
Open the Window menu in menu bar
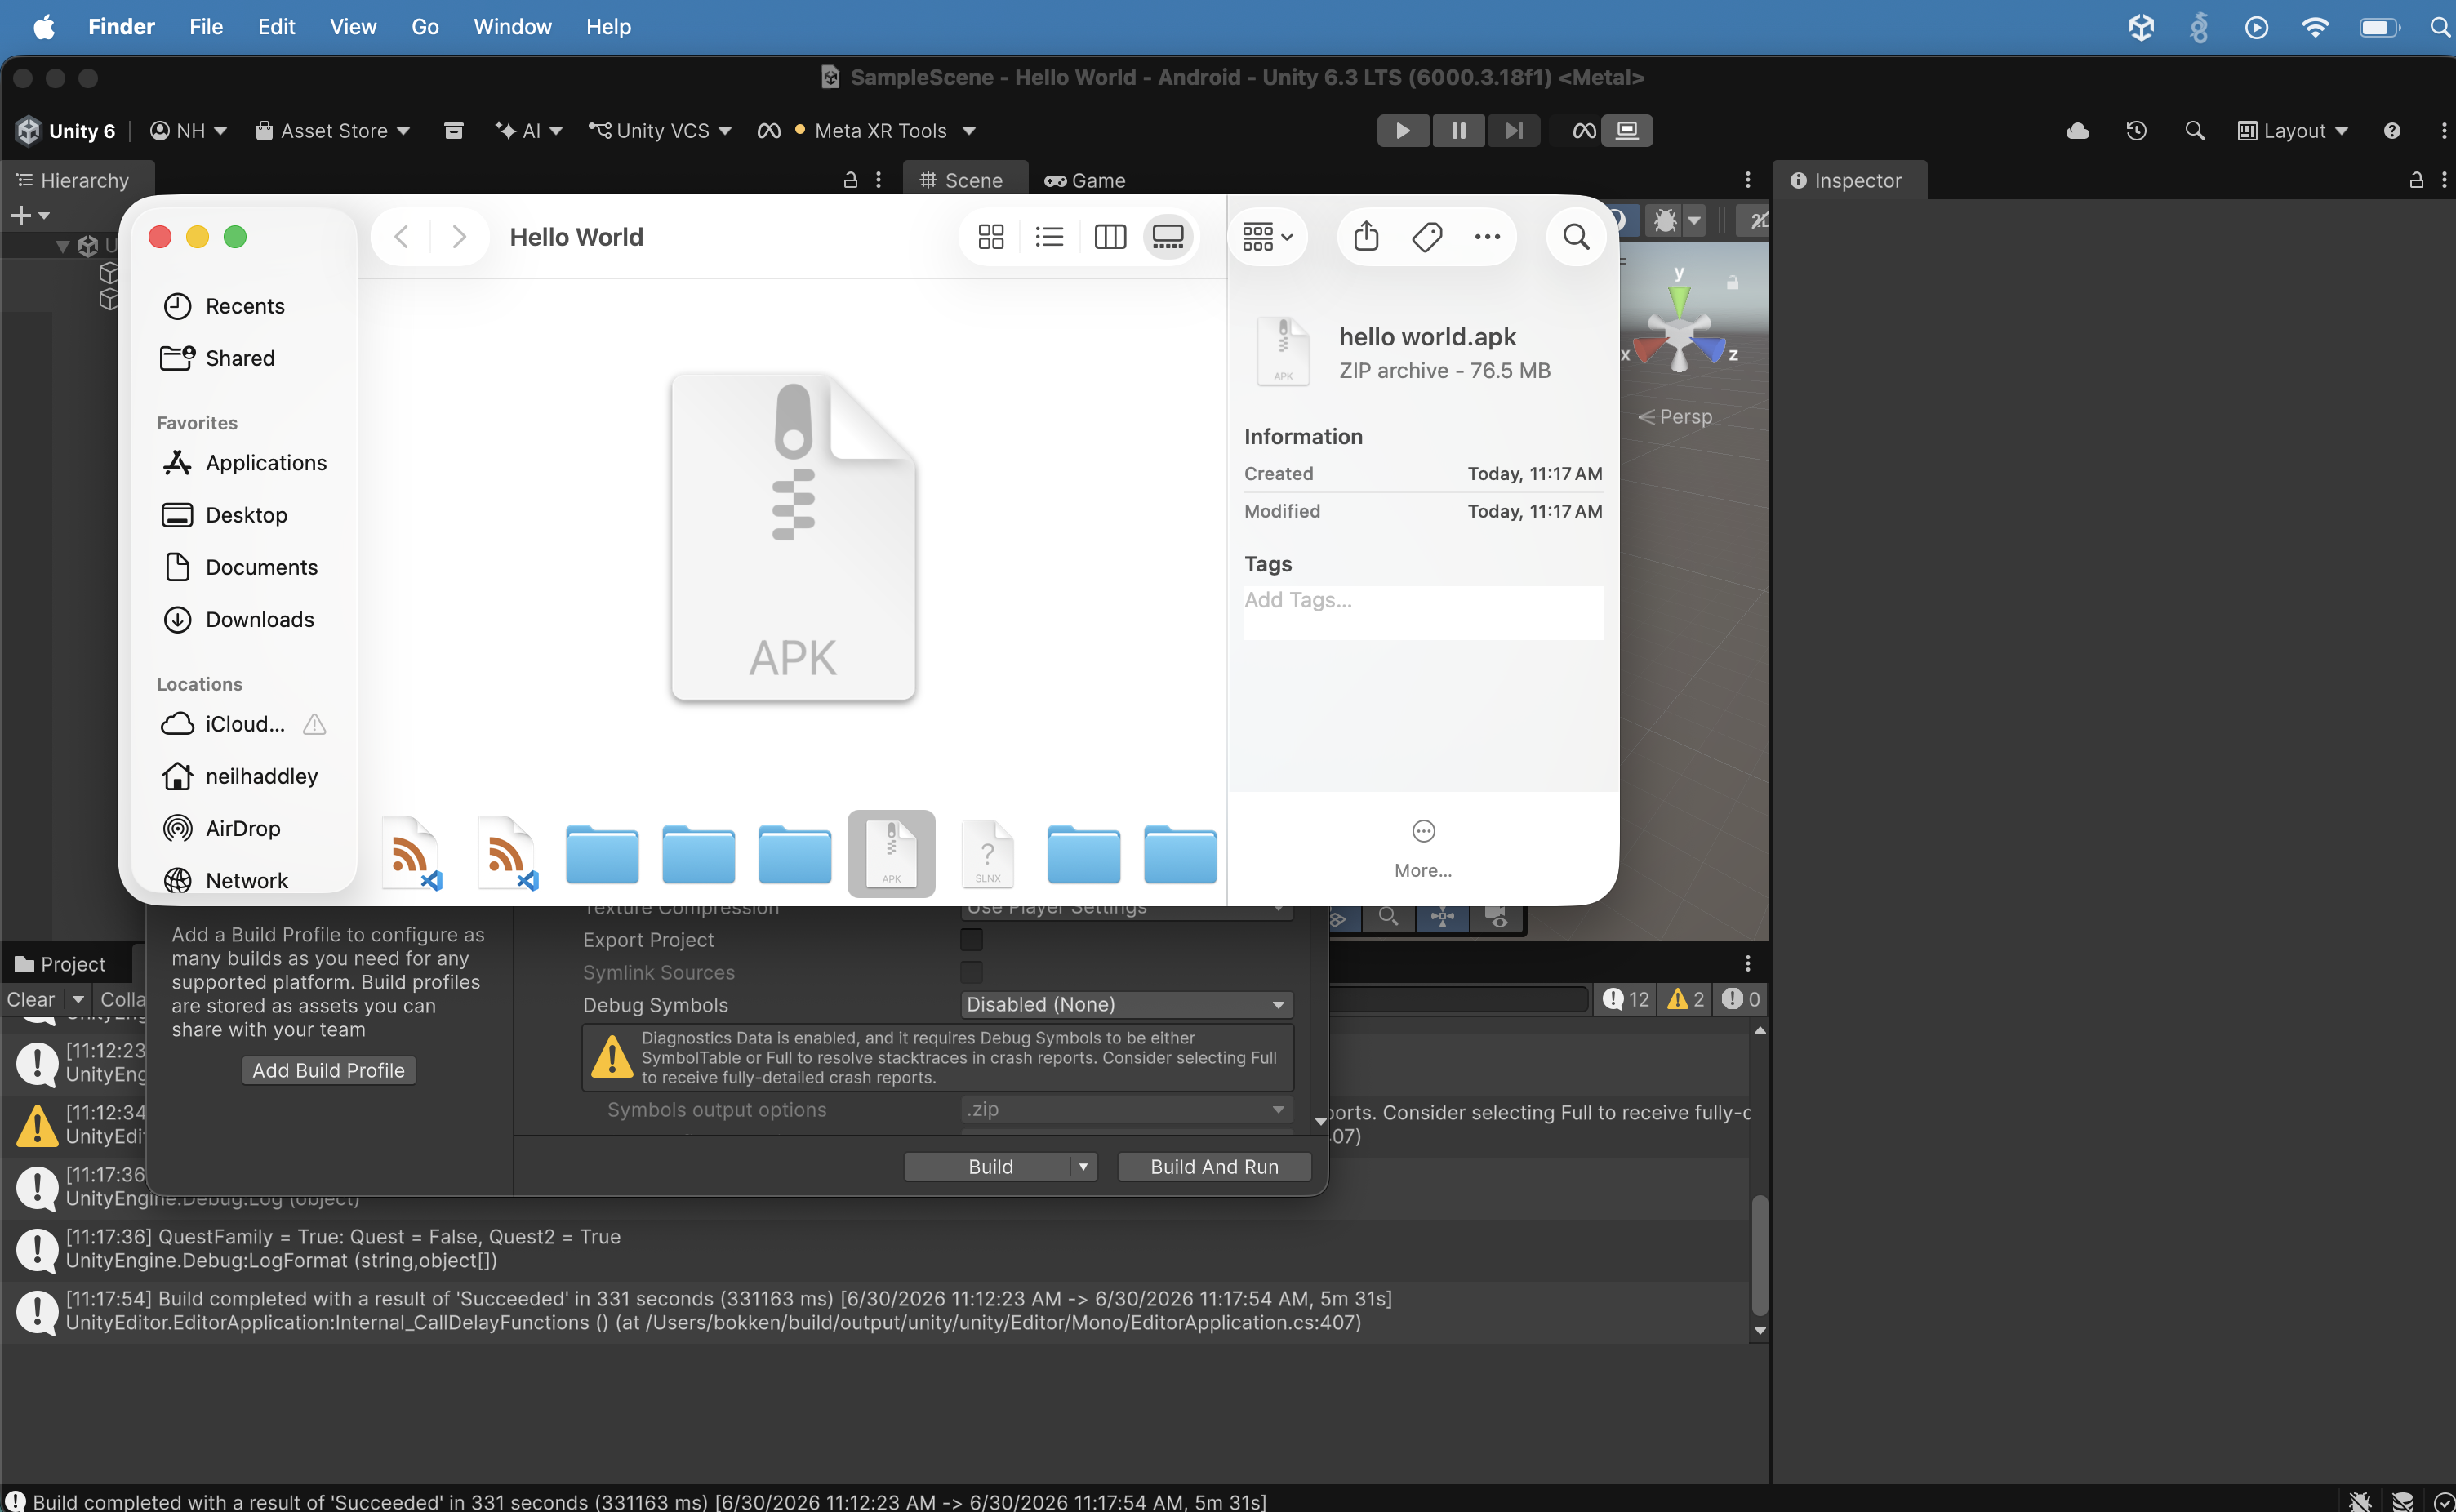[512, 27]
